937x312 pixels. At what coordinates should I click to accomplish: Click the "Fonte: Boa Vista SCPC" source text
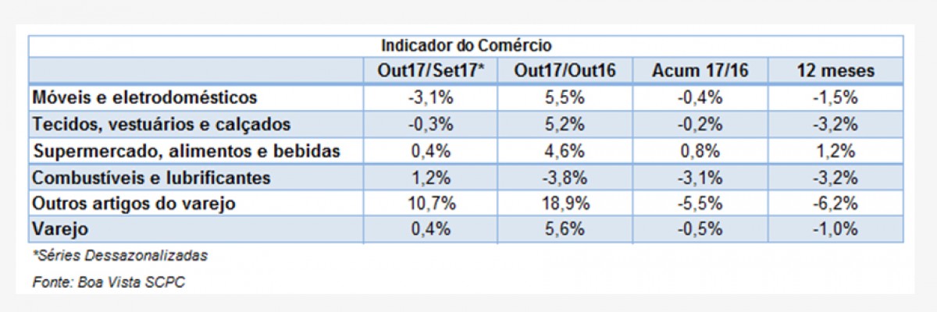point(109,281)
